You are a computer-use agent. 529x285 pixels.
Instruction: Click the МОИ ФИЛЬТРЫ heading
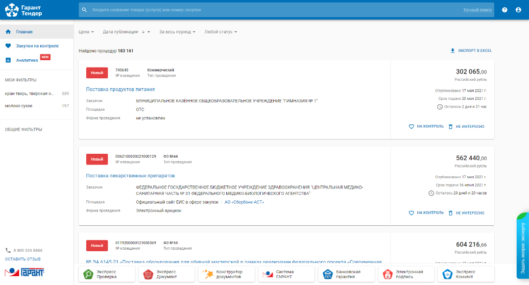coord(21,80)
